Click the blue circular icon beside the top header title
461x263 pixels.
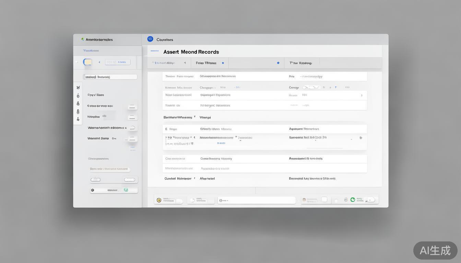pyautogui.click(x=150, y=39)
